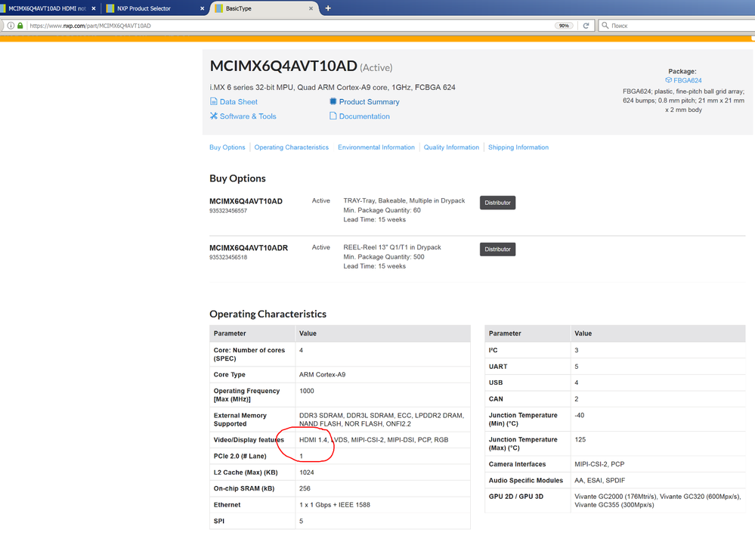Click the green secure padlock icon

(20, 26)
